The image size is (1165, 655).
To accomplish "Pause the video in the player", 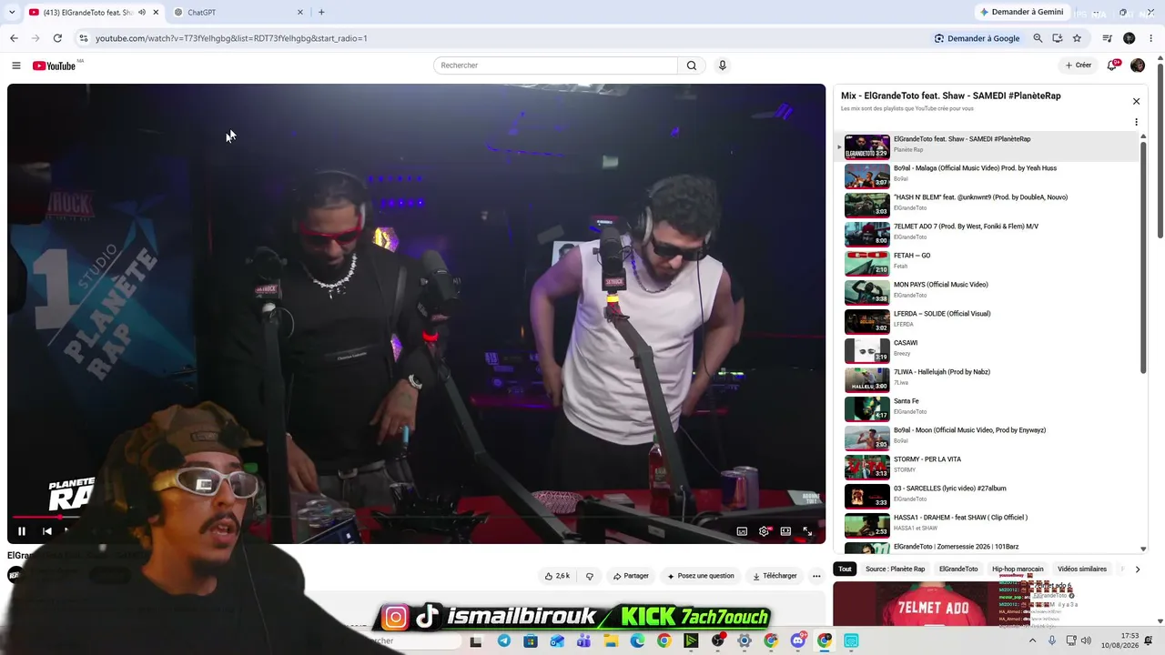I will click(22, 531).
